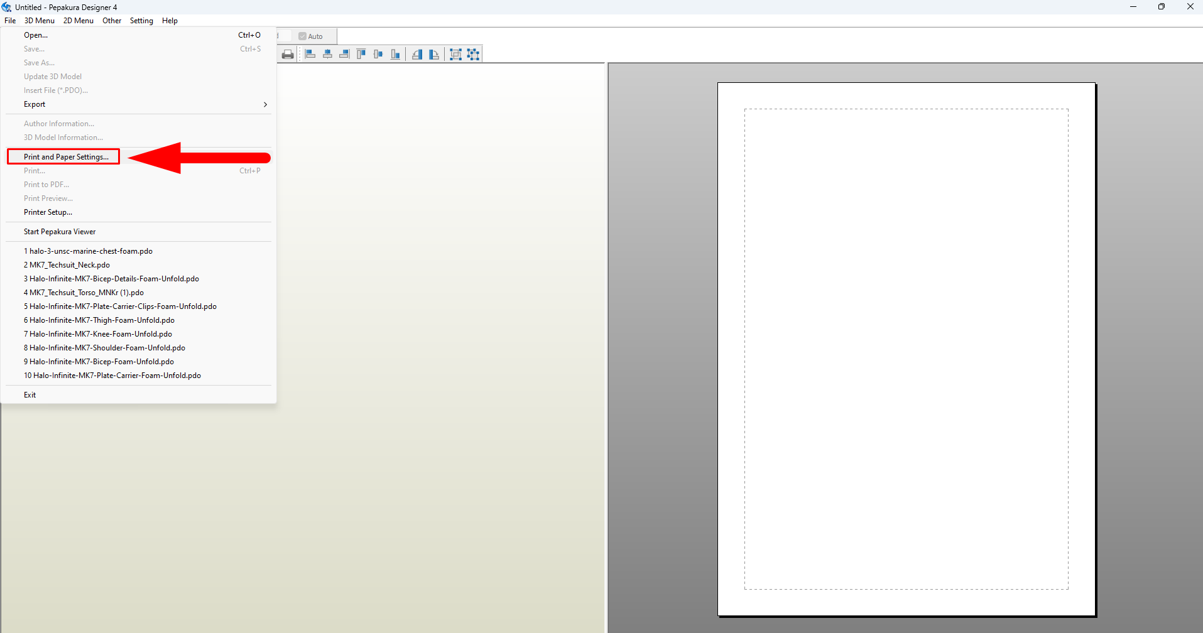Open the Setting menu
The width and height of the screenshot is (1203, 633).
[x=141, y=21]
